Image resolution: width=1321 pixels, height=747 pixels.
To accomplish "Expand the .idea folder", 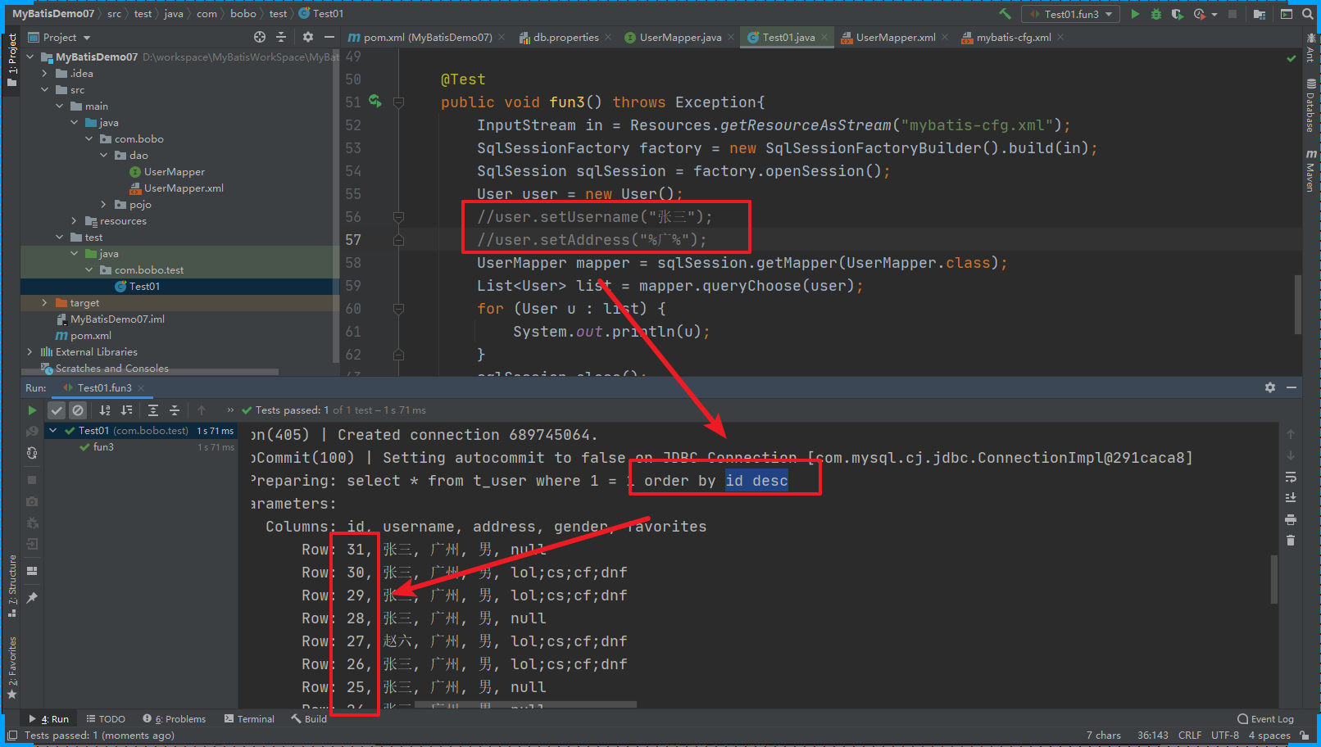I will pyautogui.click(x=45, y=74).
